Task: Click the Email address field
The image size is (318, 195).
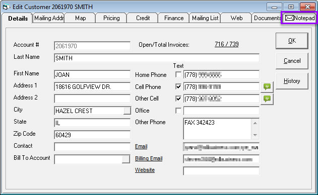Action: click(221, 147)
